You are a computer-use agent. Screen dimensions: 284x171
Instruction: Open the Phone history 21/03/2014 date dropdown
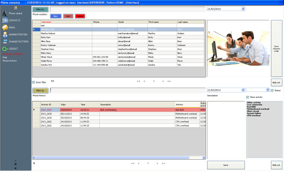point(243,90)
